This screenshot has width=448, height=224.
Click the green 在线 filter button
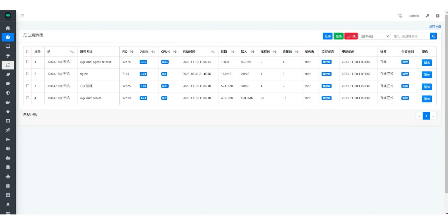click(x=338, y=36)
